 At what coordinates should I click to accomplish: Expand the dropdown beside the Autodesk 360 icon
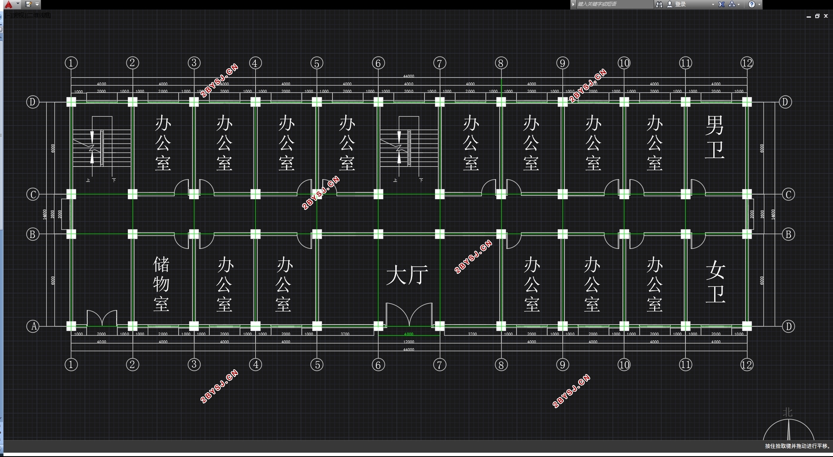(739, 4)
